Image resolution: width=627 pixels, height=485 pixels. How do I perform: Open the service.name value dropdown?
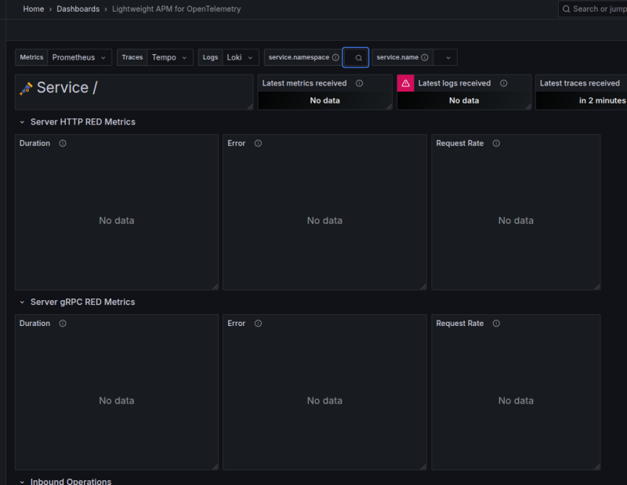click(447, 58)
